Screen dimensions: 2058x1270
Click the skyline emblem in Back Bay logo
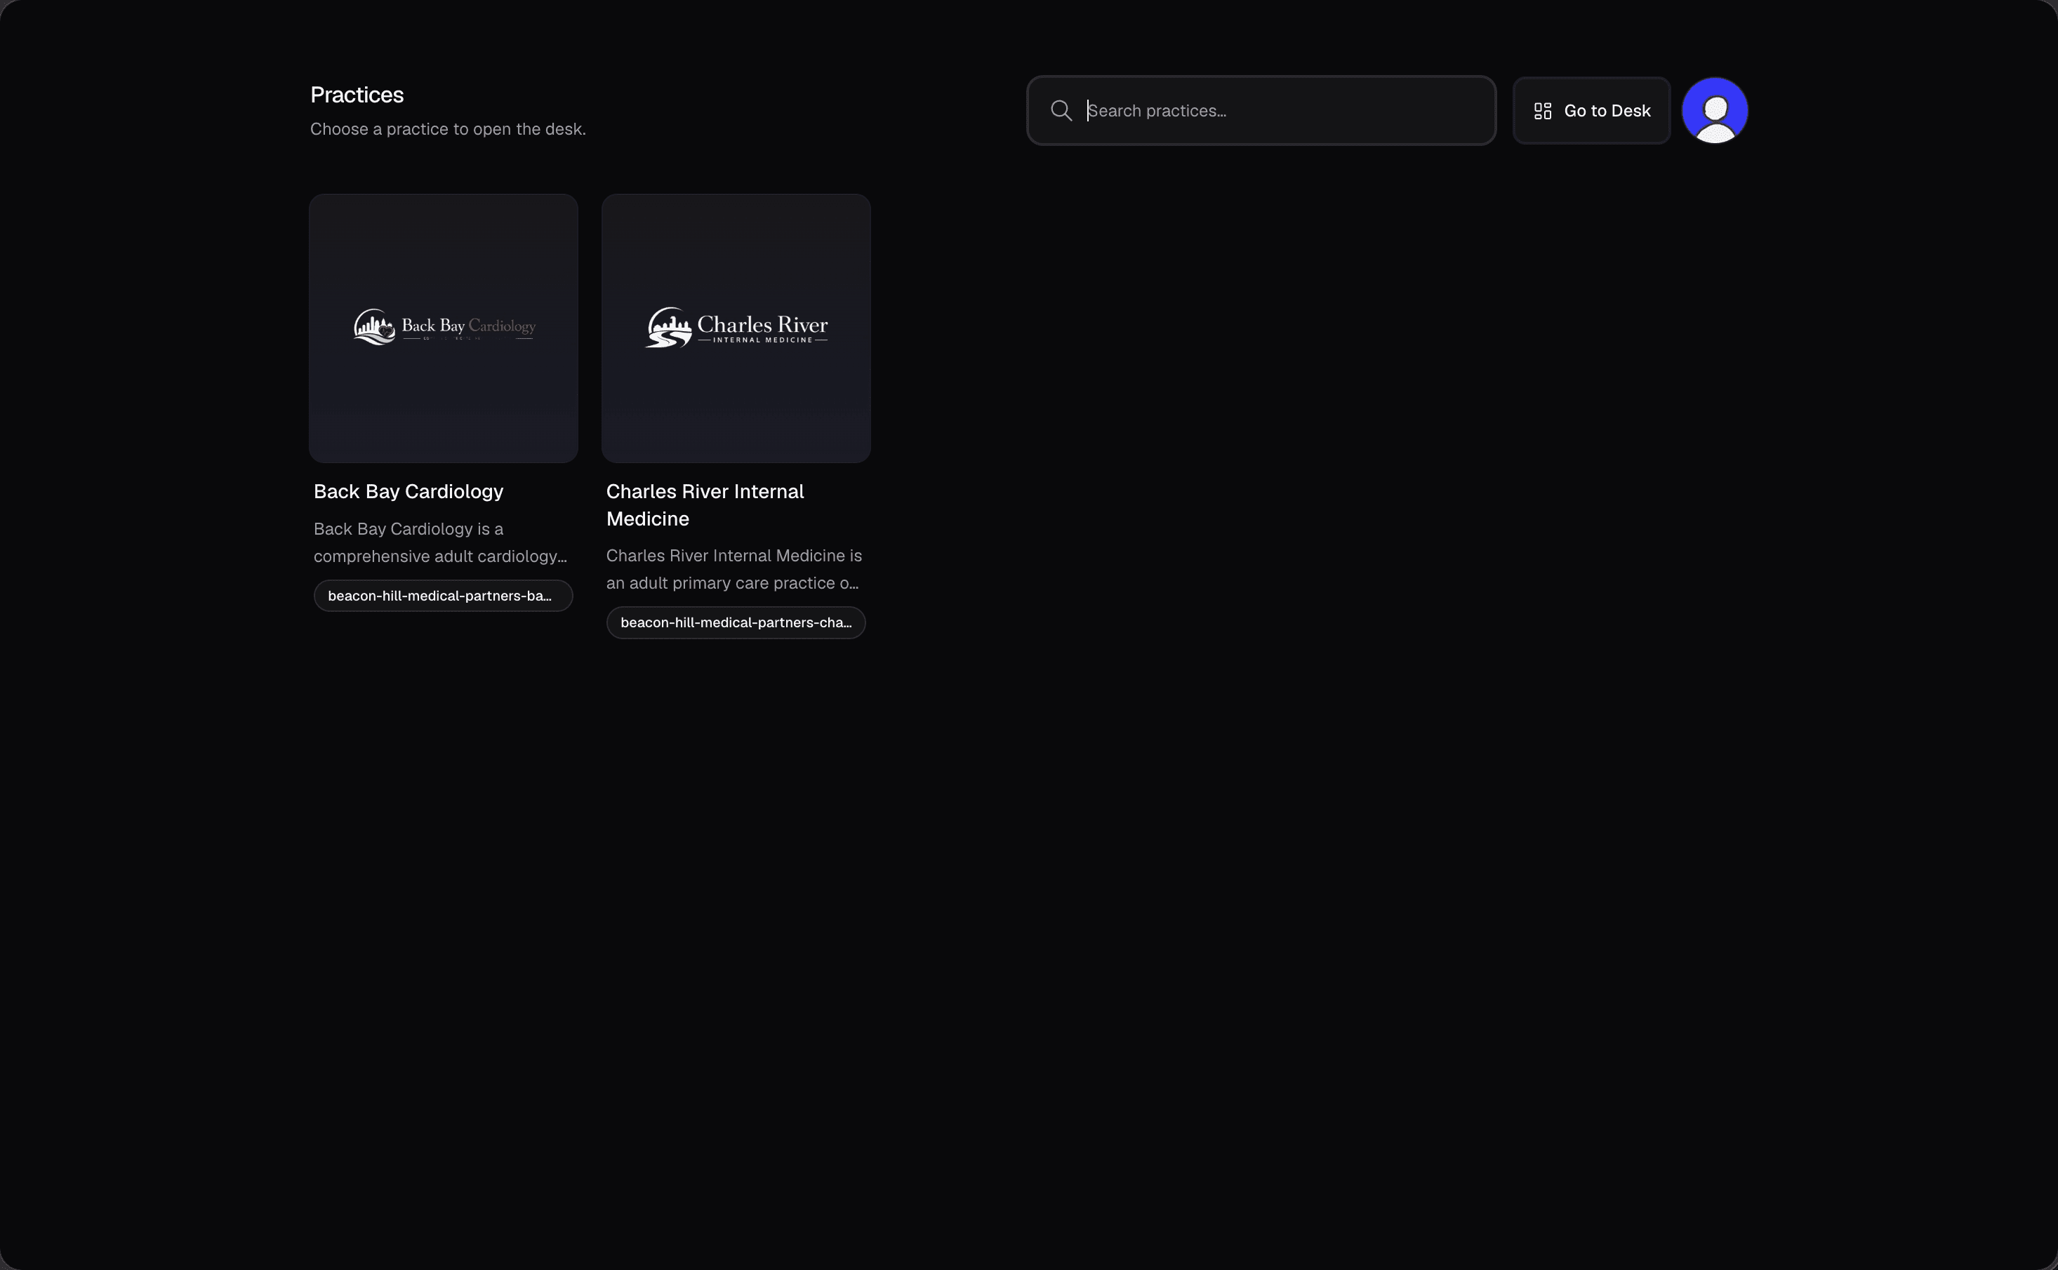375,327
